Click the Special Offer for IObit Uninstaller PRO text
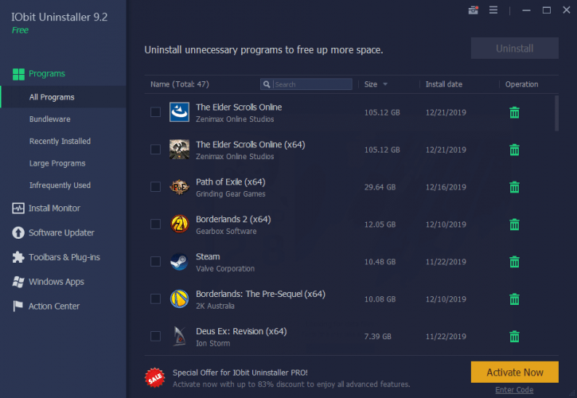 point(240,373)
